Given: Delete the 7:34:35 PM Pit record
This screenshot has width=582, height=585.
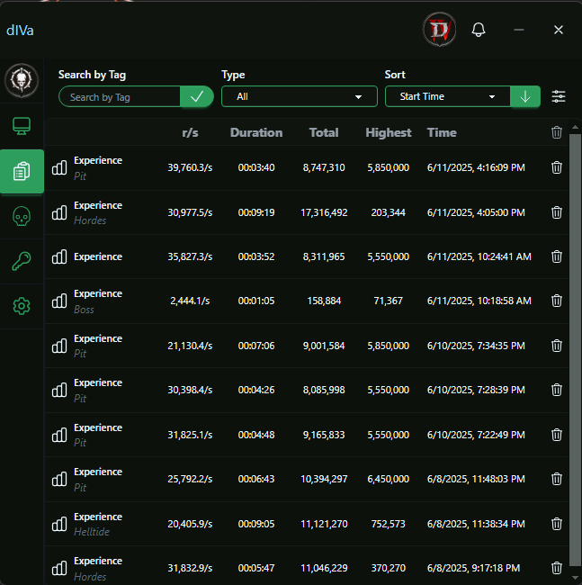Looking at the screenshot, I should [557, 346].
